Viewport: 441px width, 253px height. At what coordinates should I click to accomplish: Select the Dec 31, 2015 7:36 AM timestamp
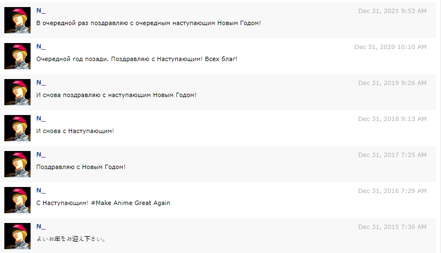point(392,227)
